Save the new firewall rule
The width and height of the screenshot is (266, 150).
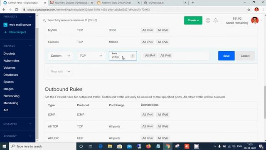[226, 56]
